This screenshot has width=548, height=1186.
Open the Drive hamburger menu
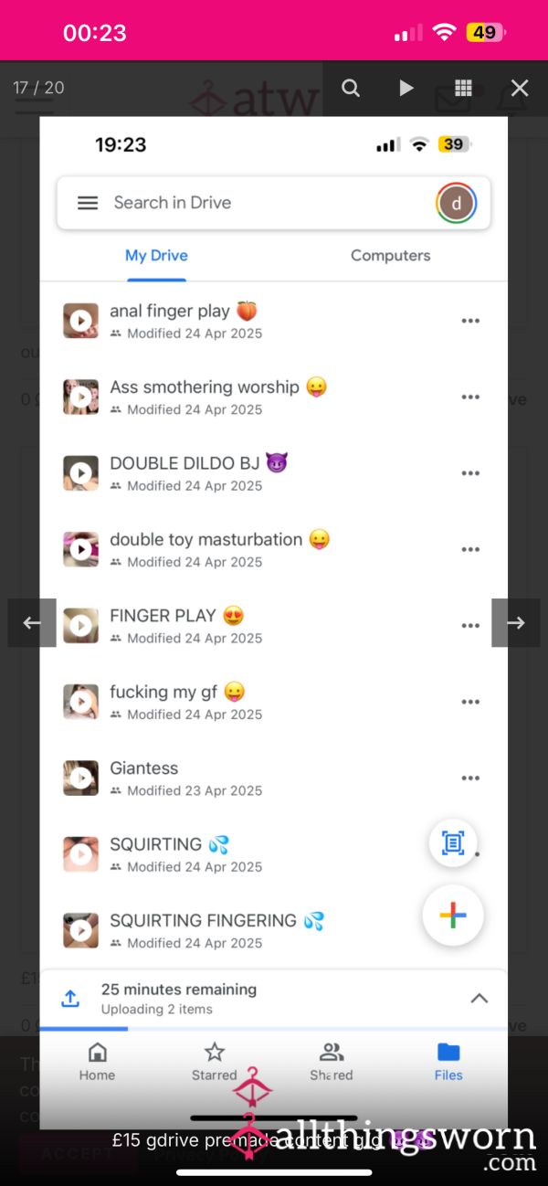click(88, 203)
